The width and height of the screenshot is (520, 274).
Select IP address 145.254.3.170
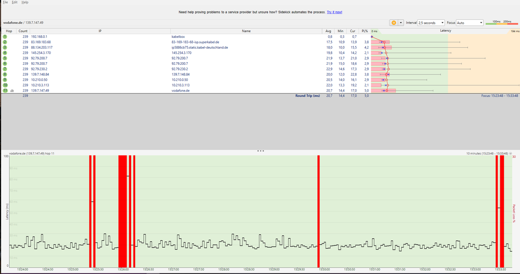point(41,53)
